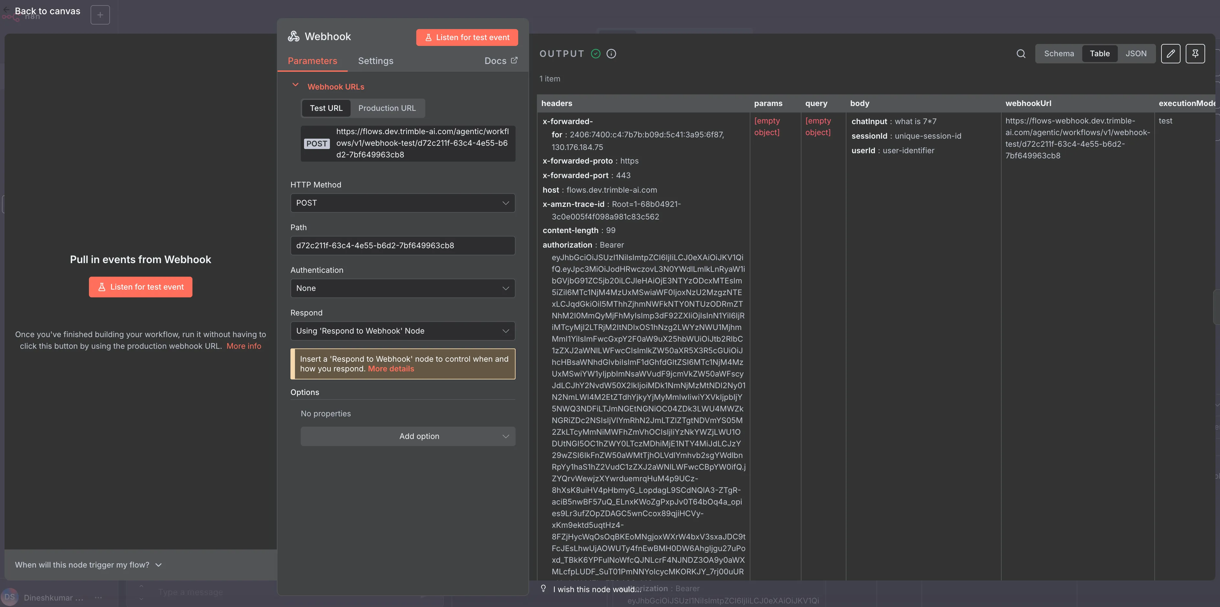Viewport: 1220px width, 607px height.
Task: Open the Parameters tab
Action: 312,60
